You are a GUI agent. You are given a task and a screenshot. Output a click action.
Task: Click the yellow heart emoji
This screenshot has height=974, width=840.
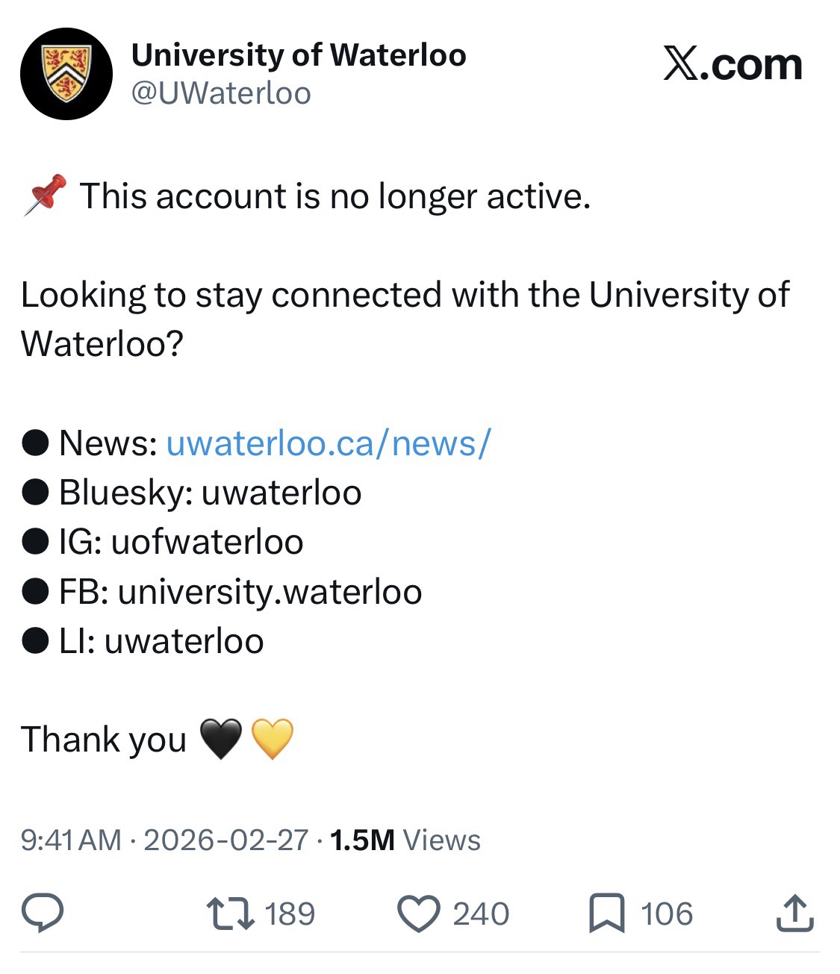point(273,739)
